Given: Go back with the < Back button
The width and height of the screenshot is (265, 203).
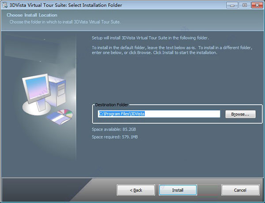Looking at the screenshot, I should (x=136, y=190).
